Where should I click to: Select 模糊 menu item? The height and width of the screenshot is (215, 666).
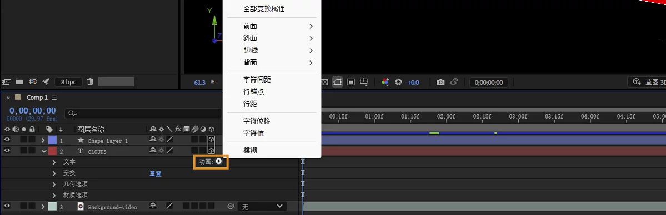click(x=272, y=151)
